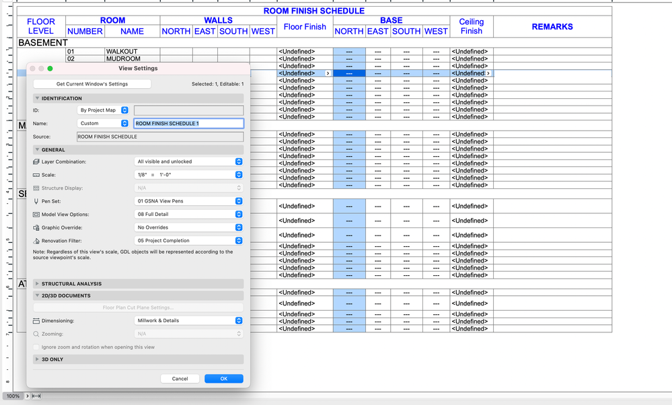The height and width of the screenshot is (405, 672).
Task: Click the Layer Combination layers icon
Action: 35,161
